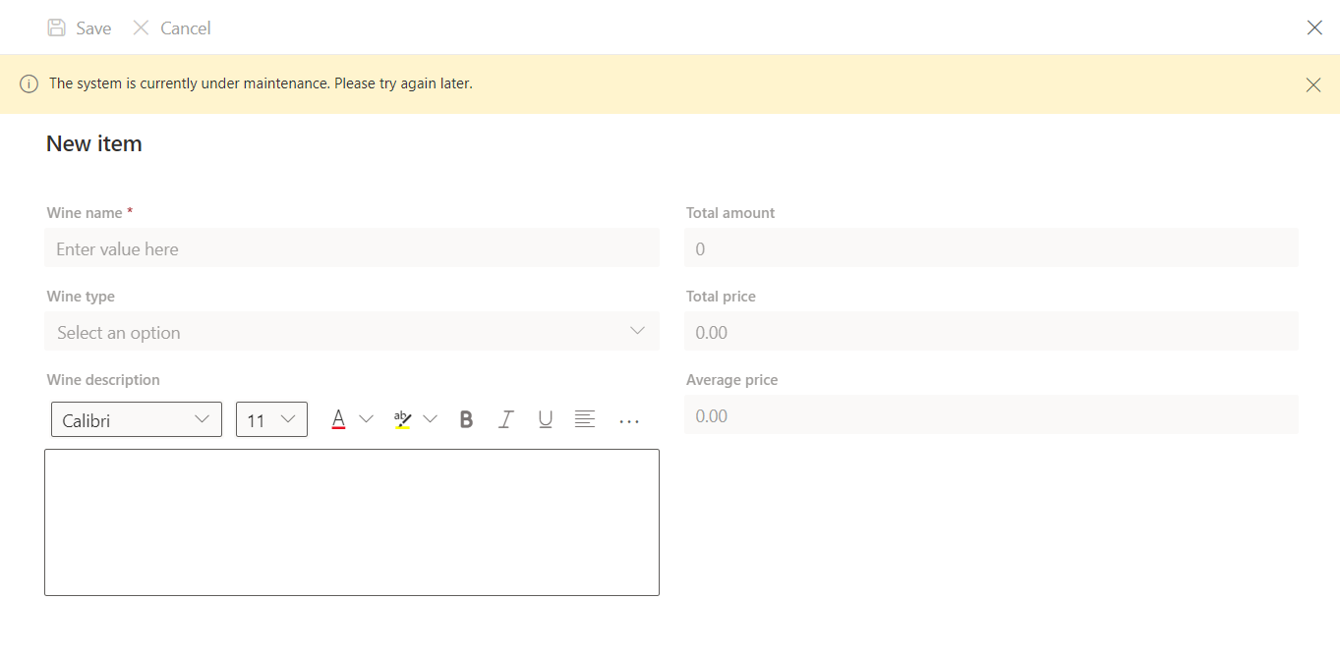
Task: Click the Wine name input field
Action: coord(351,247)
